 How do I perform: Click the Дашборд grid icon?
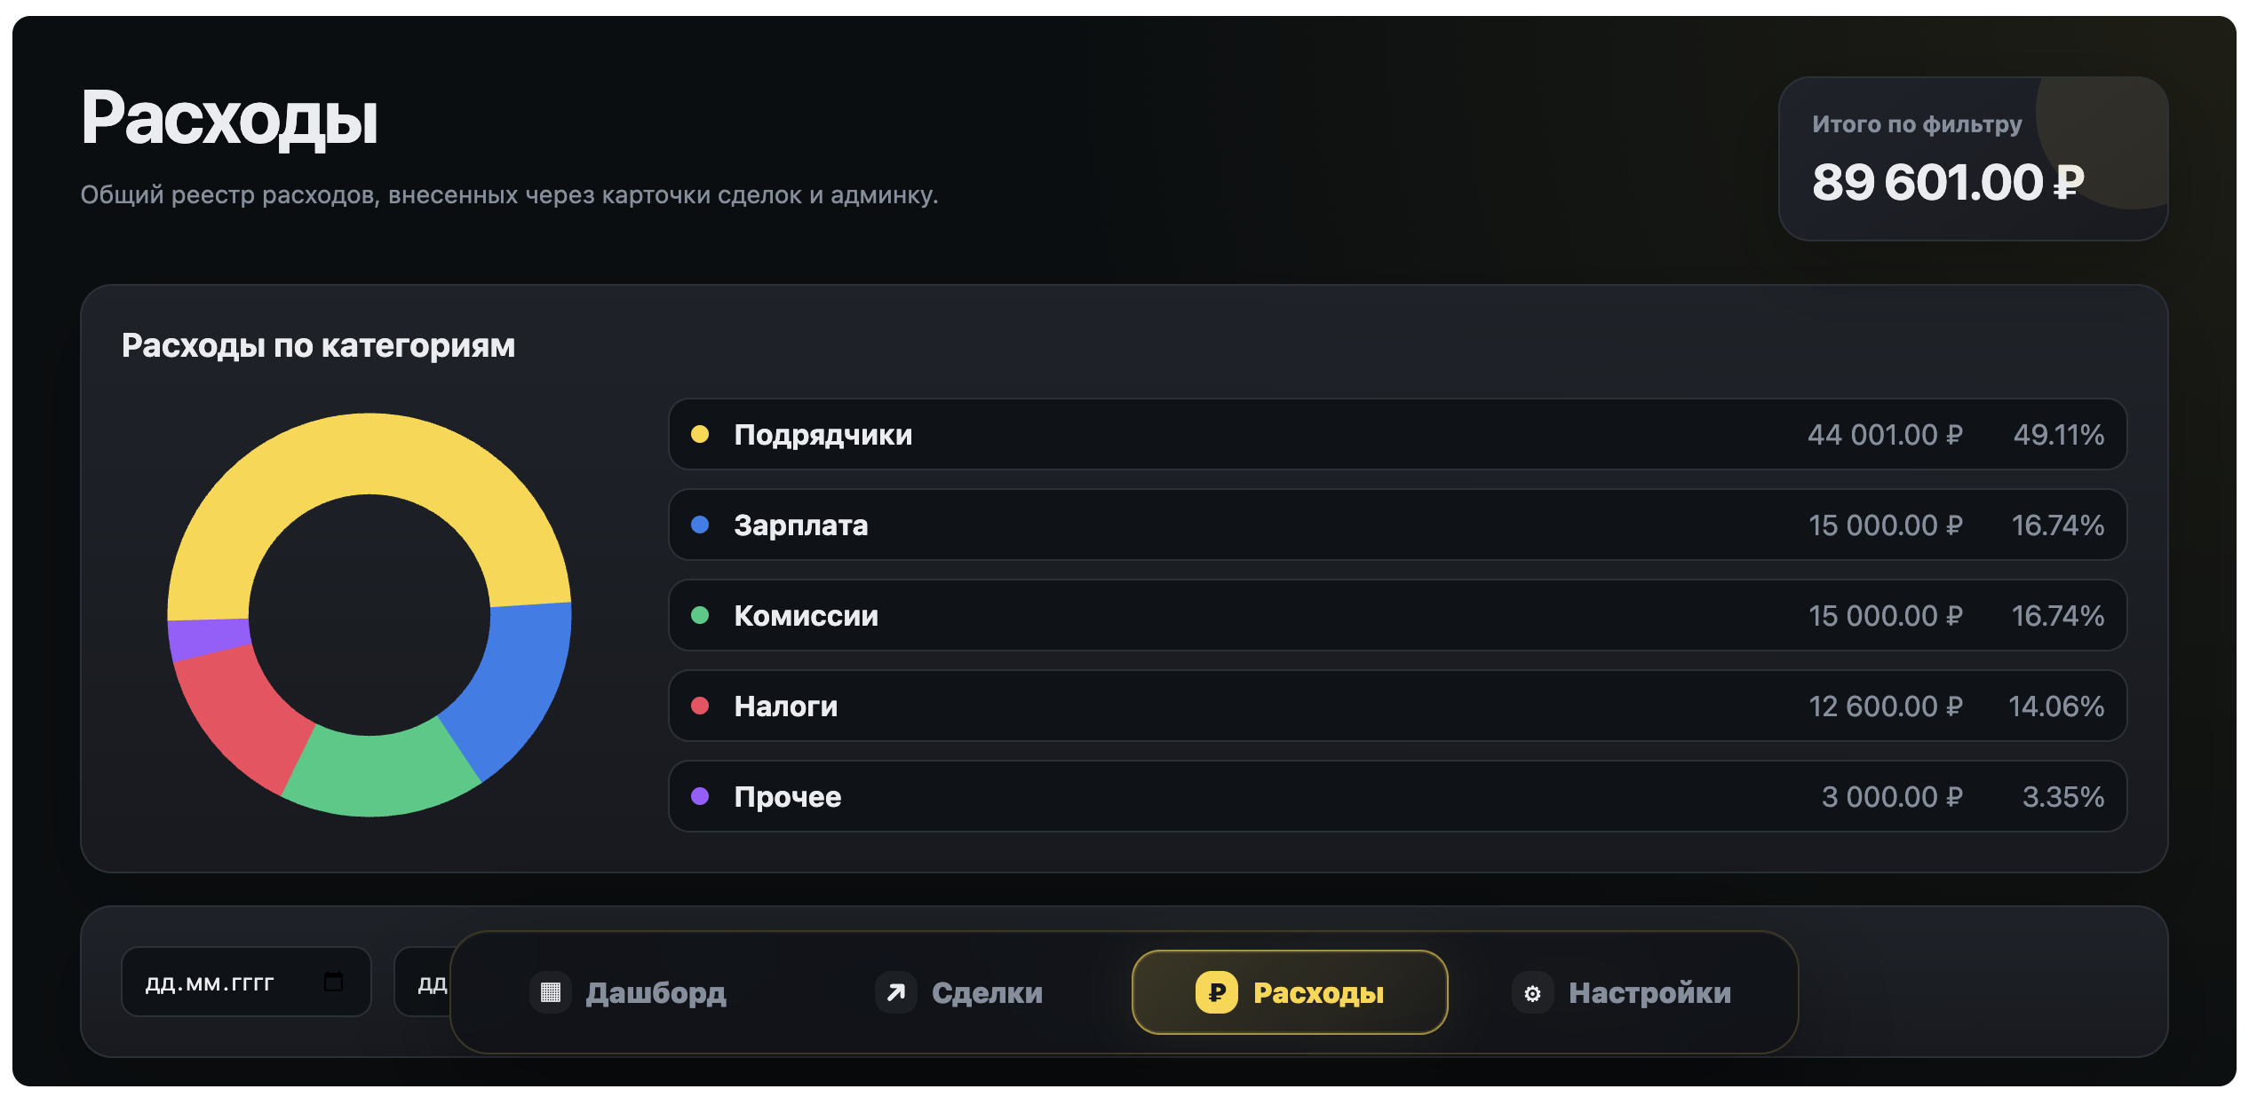pyautogui.click(x=551, y=992)
